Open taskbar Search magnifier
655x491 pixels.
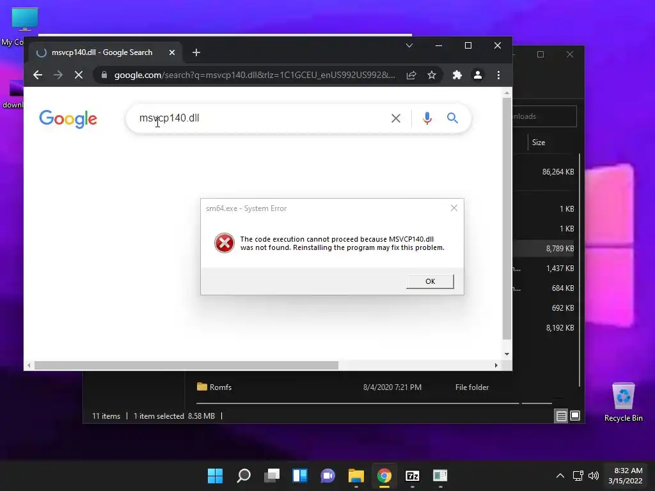coord(244,476)
